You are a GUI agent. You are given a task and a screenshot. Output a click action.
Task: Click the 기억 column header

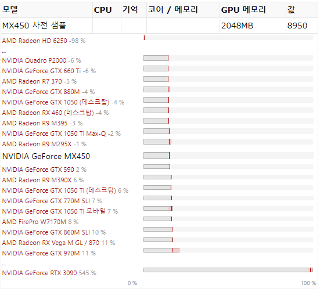tap(134, 10)
